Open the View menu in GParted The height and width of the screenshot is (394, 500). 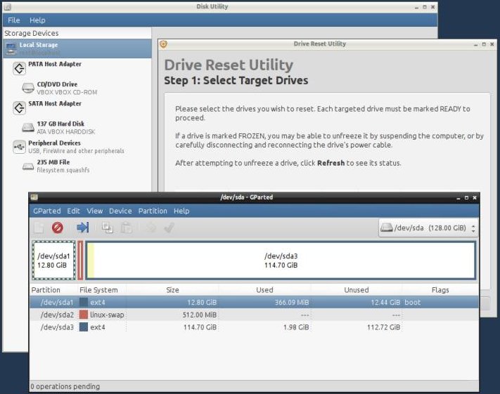coord(95,211)
